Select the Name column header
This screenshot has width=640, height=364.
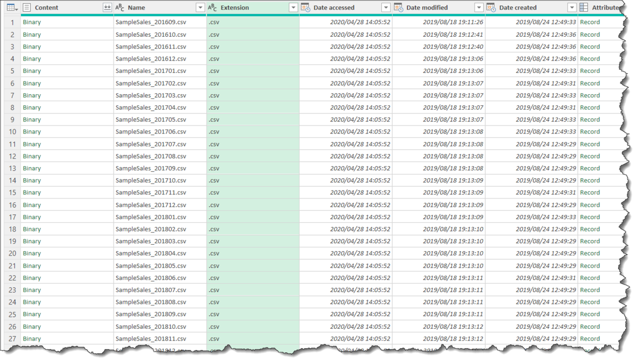pos(160,8)
